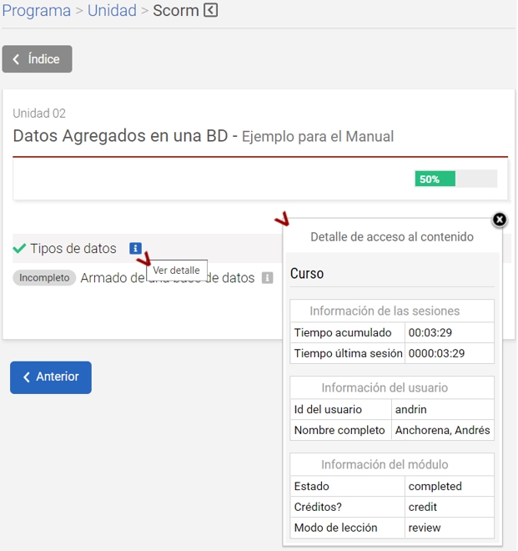Screen dimensions: 518x551
Task: Click the Incompleto status badge
Action: pyautogui.click(x=44, y=278)
